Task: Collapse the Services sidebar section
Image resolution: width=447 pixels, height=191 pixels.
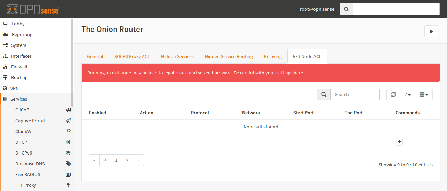Action: pos(19,99)
